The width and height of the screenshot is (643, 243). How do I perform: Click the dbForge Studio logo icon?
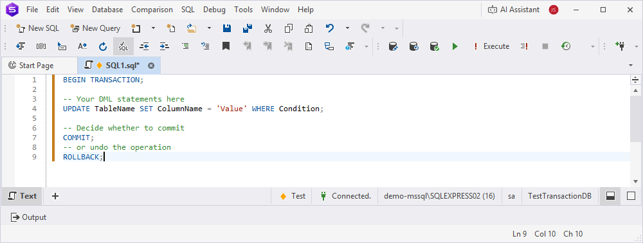[12, 10]
